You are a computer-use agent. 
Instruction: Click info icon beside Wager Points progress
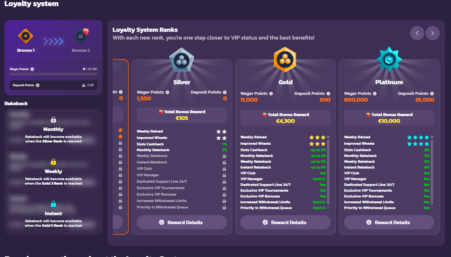click(x=32, y=69)
